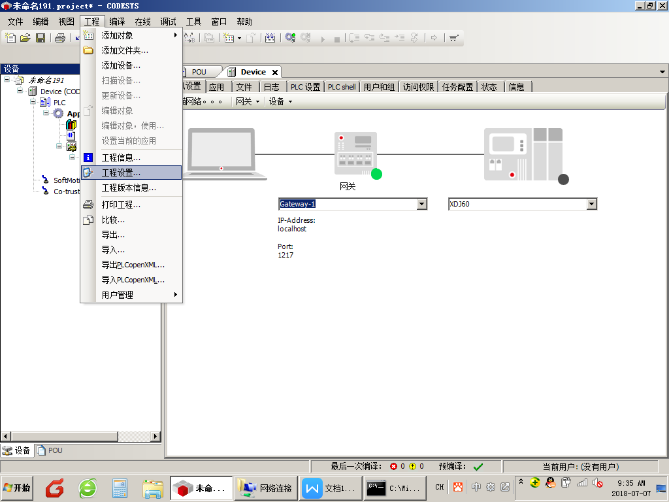This screenshot has height=502, width=669.
Task: Switch to the 用户和组 tab
Action: (x=379, y=87)
